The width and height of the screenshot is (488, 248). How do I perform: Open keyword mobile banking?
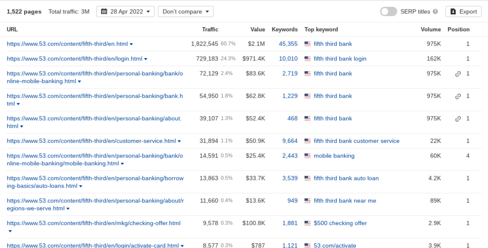334,156
